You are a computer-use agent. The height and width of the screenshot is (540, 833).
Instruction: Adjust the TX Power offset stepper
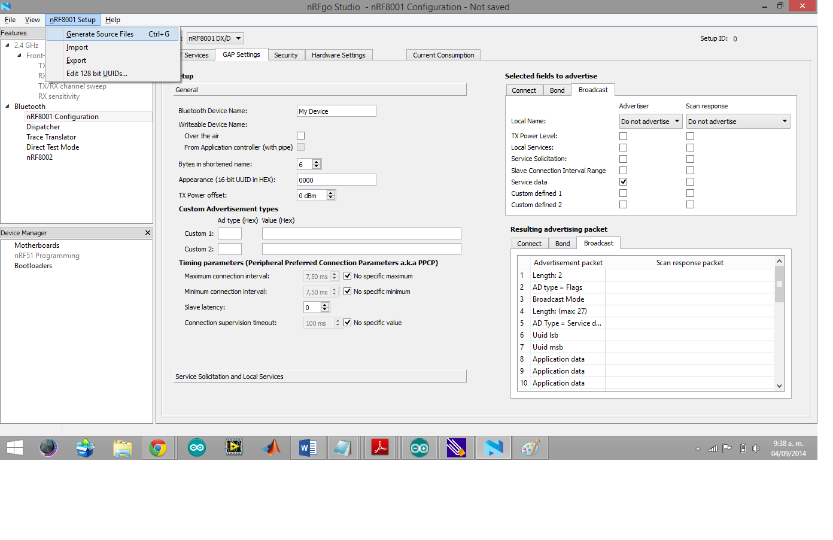(x=331, y=195)
